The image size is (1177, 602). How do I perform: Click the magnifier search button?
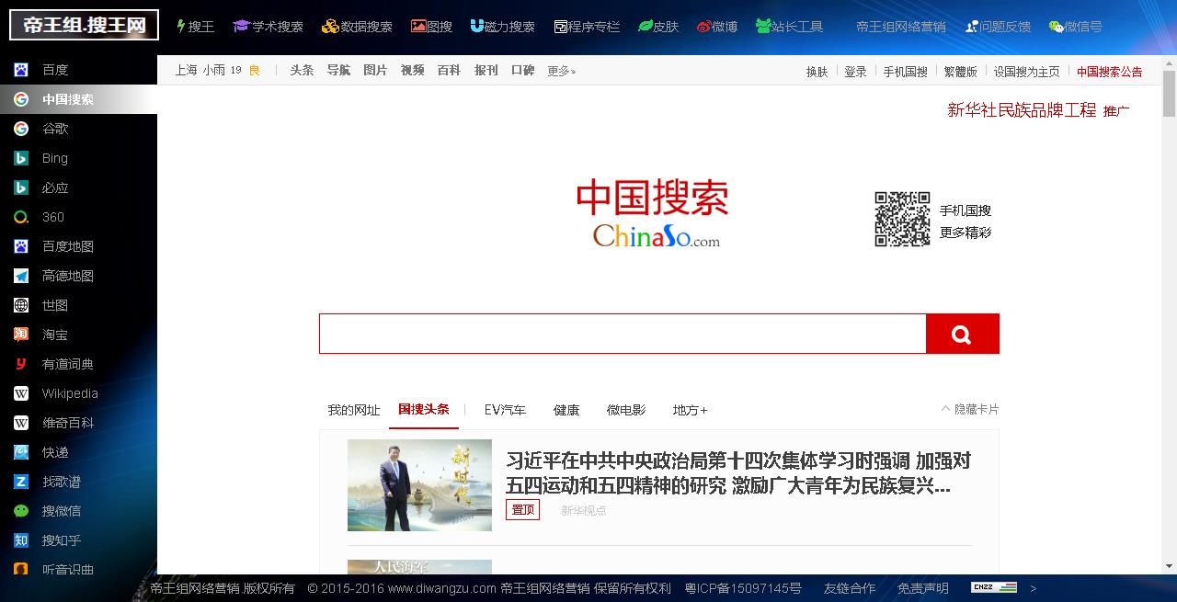pos(962,334)
